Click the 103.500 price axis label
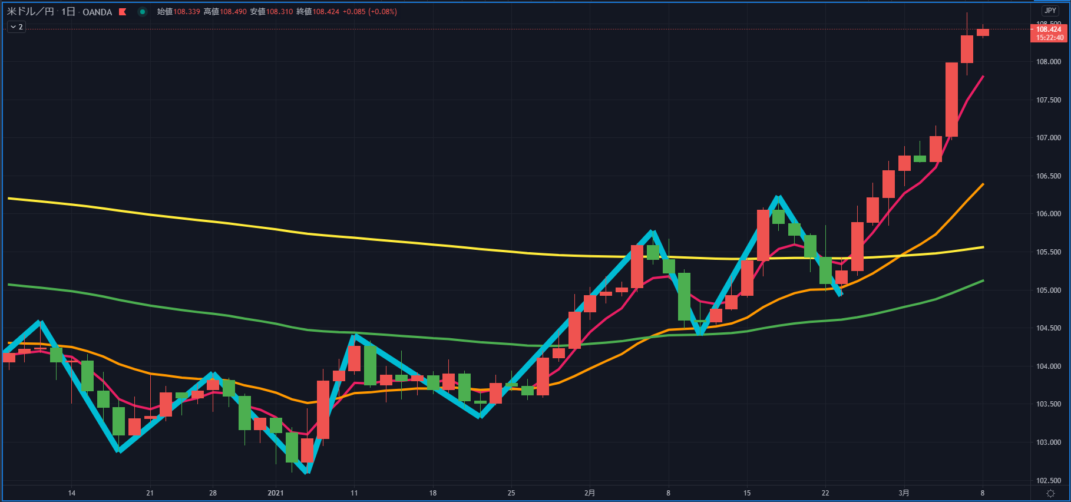Screen dimensions: 1071x502 pyautogui.click(x=1049, y=404)
